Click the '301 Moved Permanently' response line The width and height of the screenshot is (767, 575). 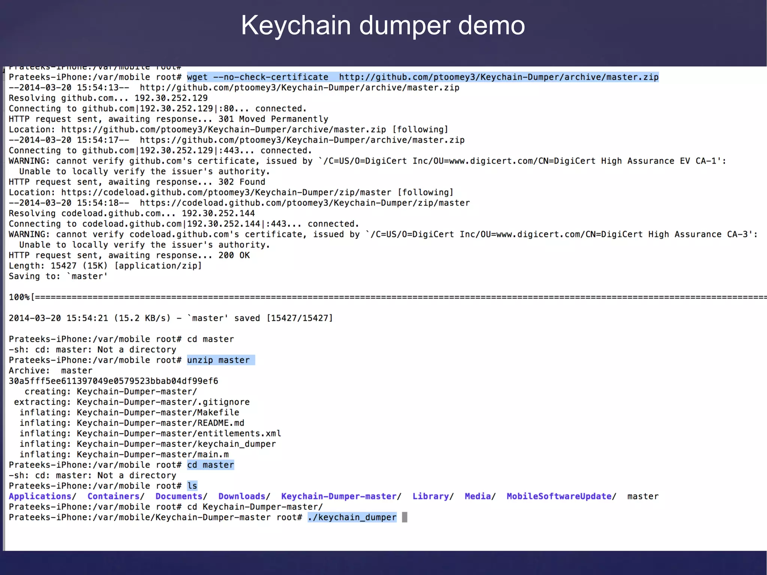169,119
